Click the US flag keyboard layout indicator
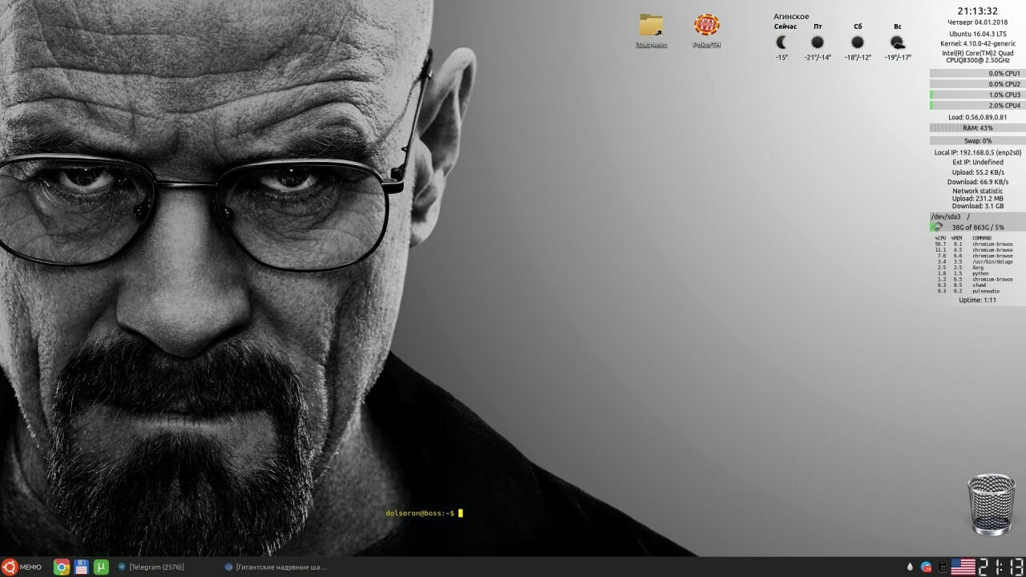The image size is (1026, 577). point(963,567)
